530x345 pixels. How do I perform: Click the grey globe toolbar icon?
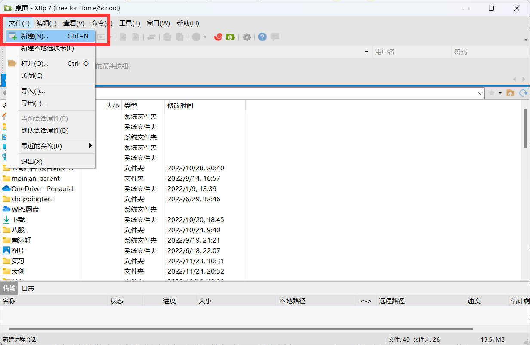click(196, 37)
